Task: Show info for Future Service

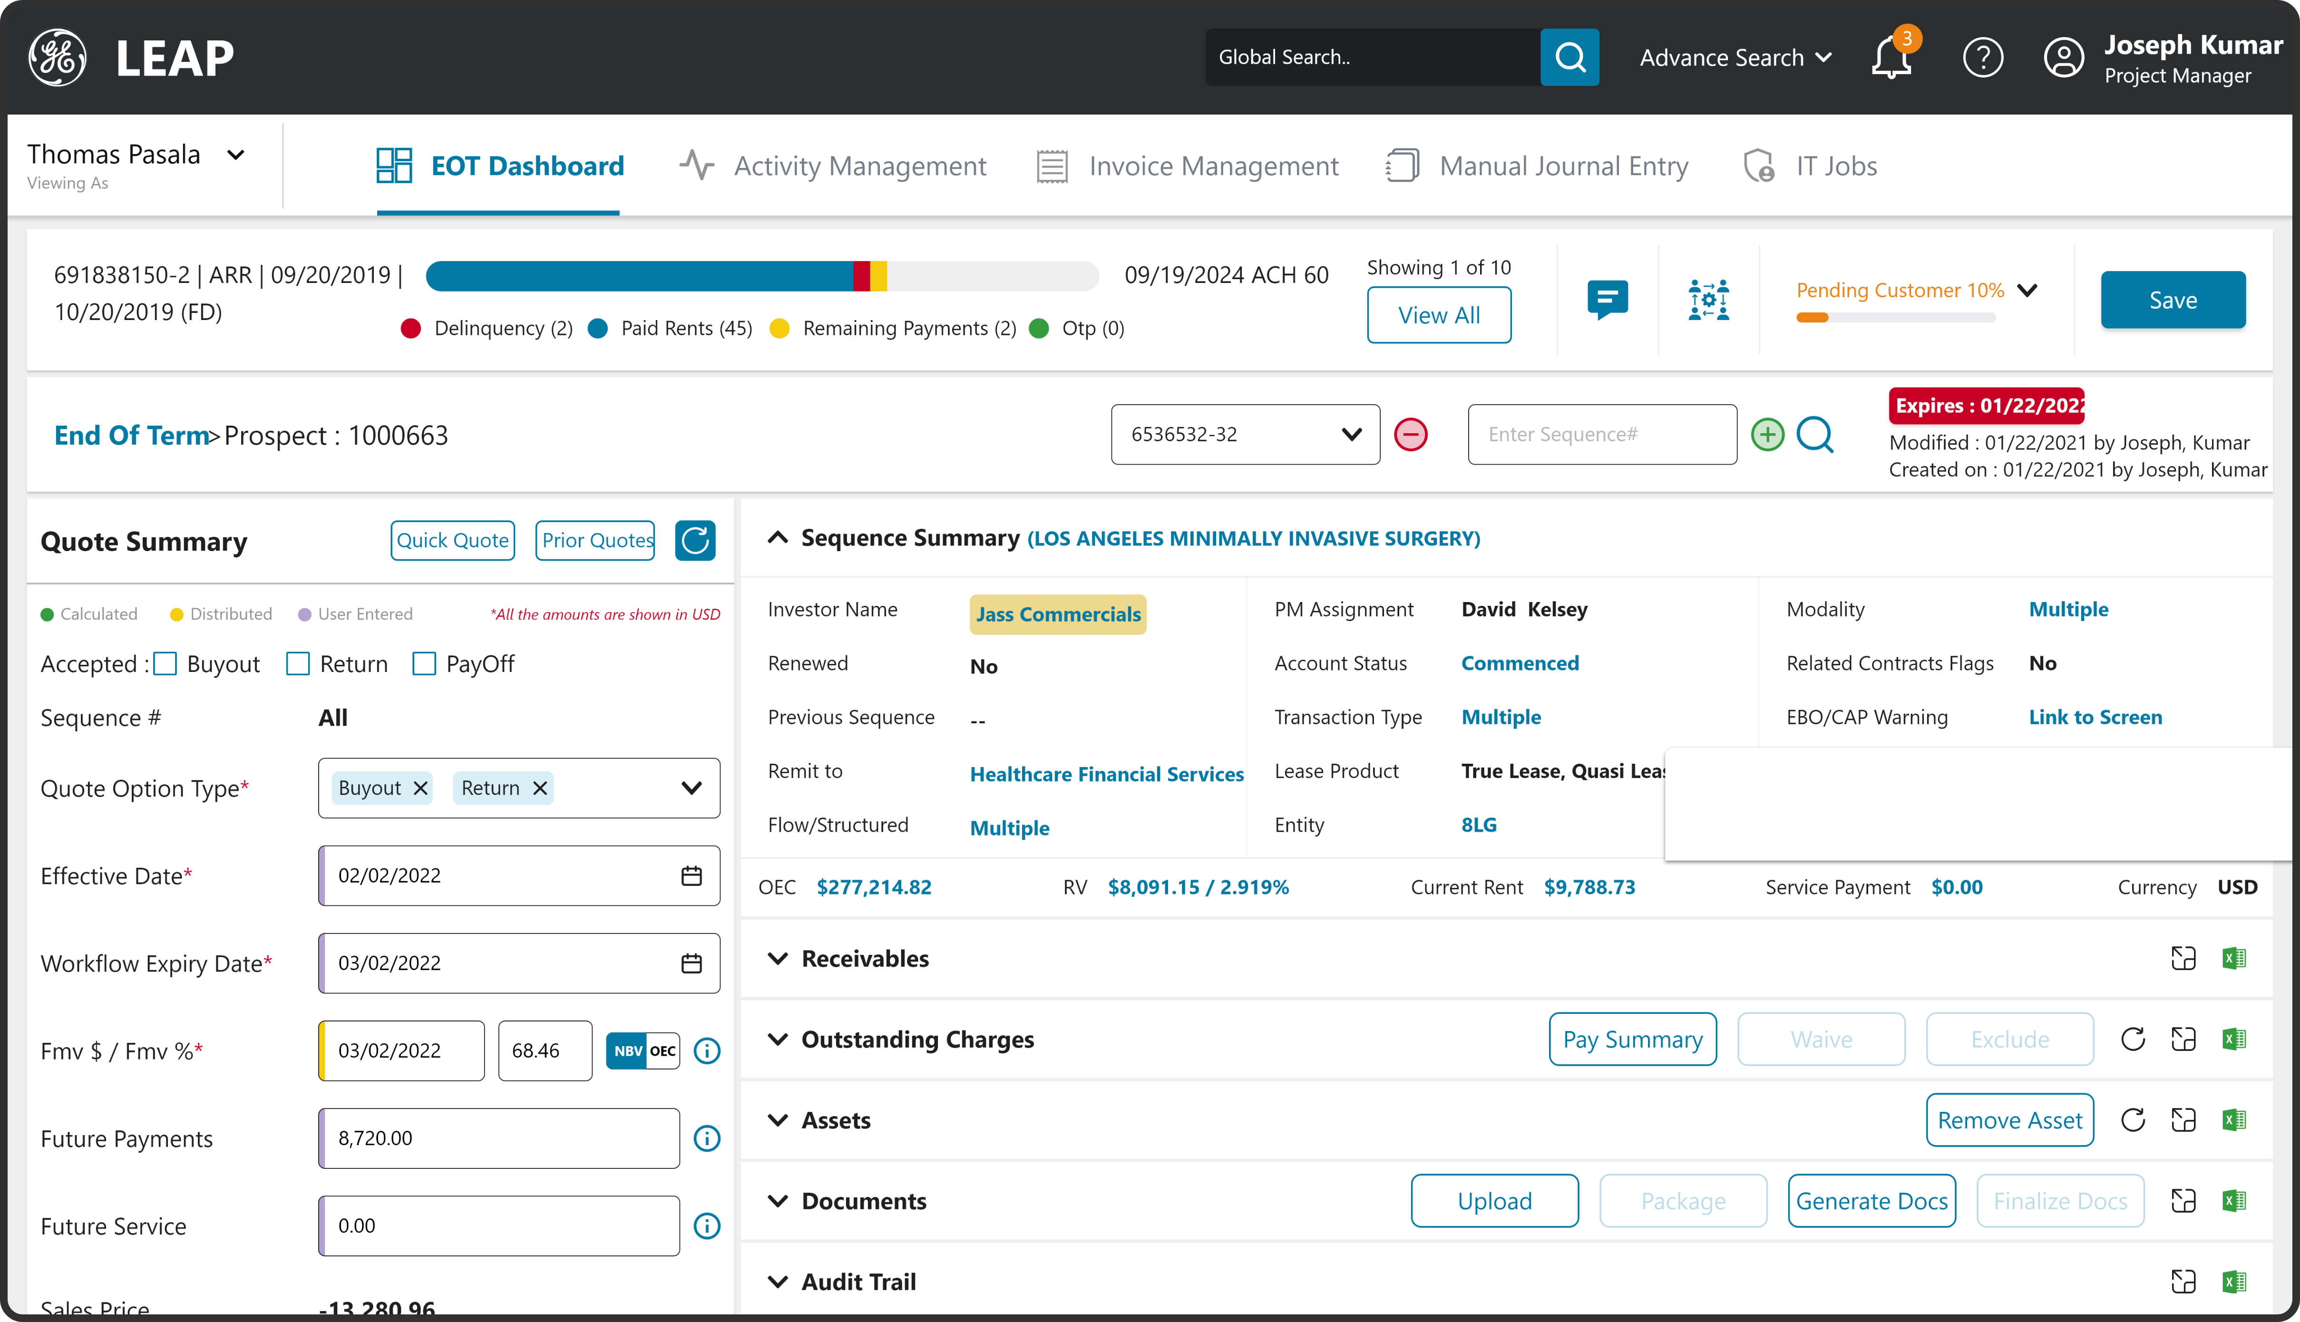Action: [x=706, y=1226]
